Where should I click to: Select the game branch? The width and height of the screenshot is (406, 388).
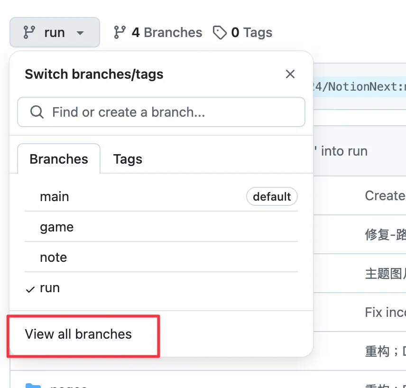[x=161, y=227]
